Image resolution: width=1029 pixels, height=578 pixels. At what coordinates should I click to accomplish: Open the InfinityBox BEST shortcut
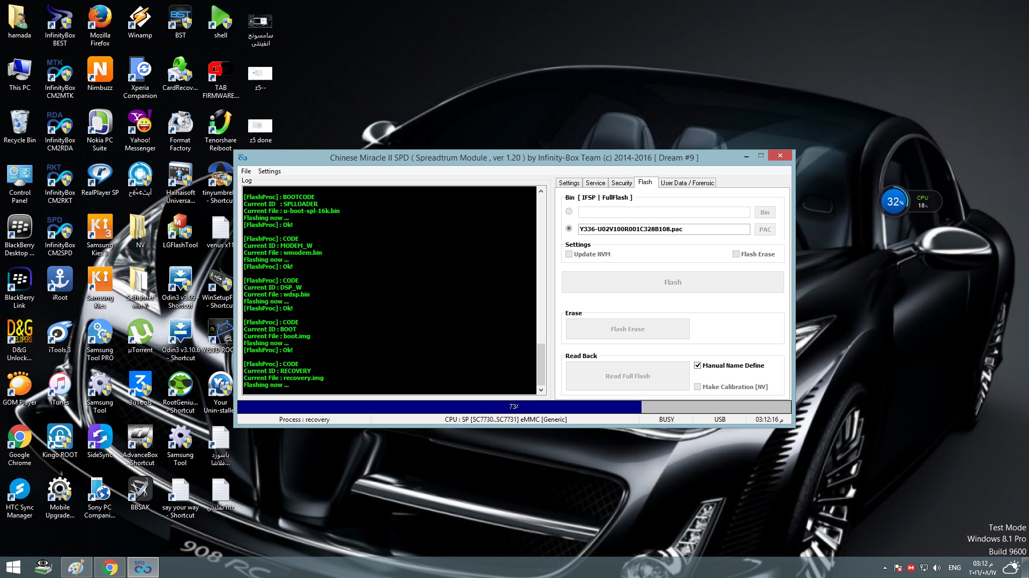[x=59, y=25]
